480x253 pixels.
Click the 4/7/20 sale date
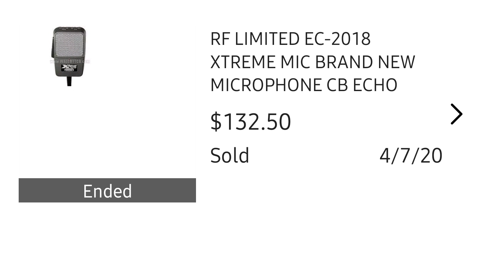point(411,155)
